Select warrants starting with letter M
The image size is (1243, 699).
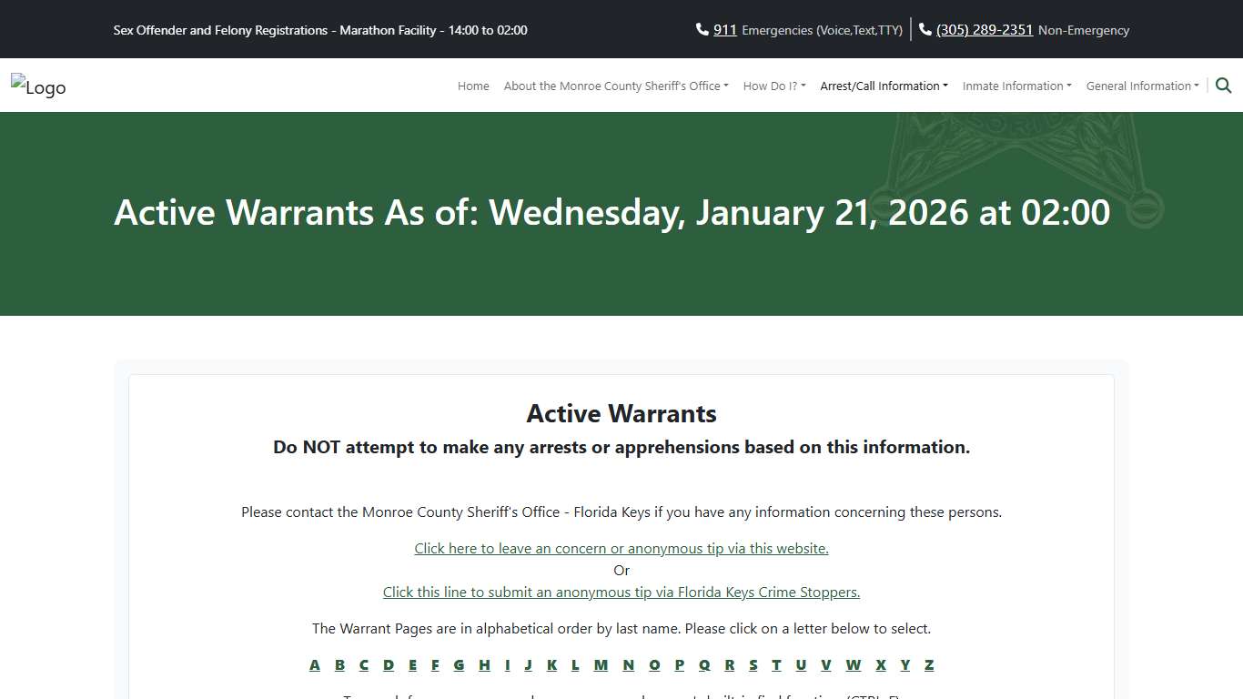click(601, 665)
